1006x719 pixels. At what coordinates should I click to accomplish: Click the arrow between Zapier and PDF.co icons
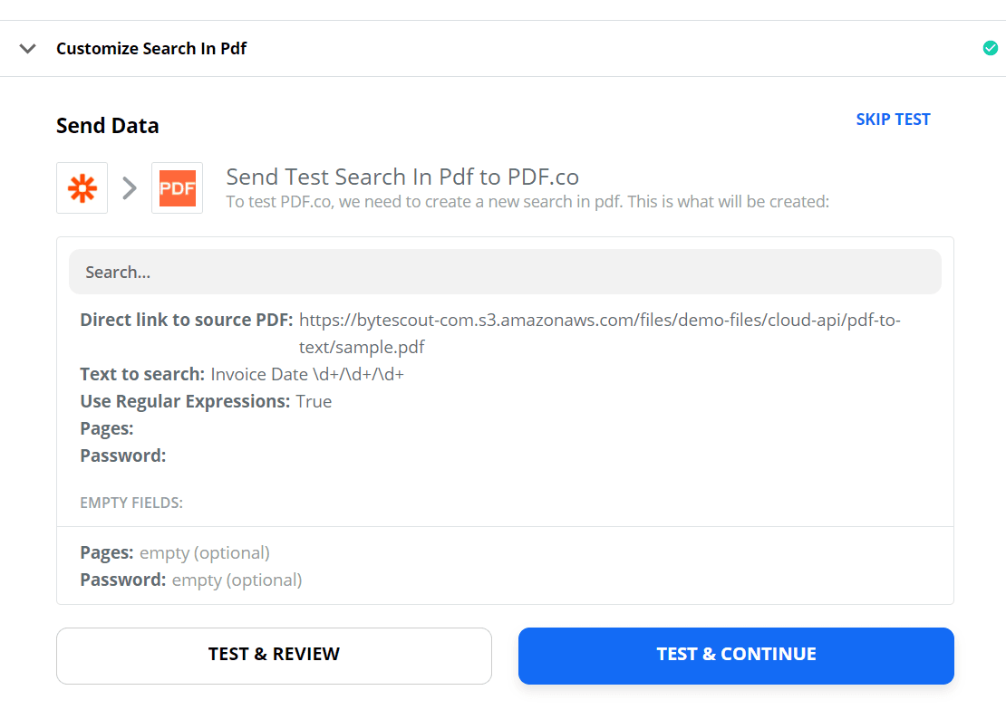tap(128, 187)
